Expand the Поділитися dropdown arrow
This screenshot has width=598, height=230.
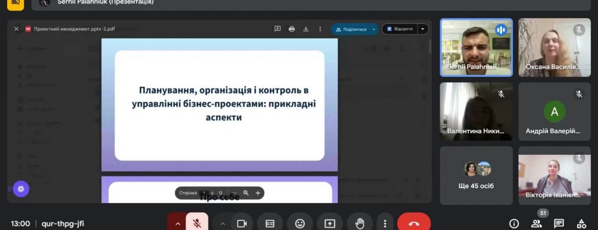click(374, 29)
